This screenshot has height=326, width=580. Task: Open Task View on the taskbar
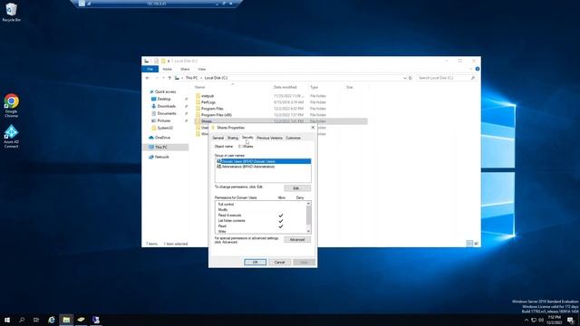[x=36, y=320]
